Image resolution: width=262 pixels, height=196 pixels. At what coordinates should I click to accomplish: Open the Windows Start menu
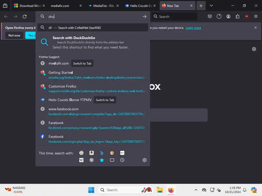coord(91,190)
